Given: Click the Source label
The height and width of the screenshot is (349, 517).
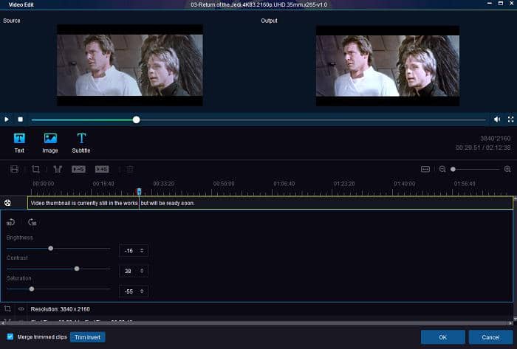Looking at the screenshot, I should (x=12, y=21).
